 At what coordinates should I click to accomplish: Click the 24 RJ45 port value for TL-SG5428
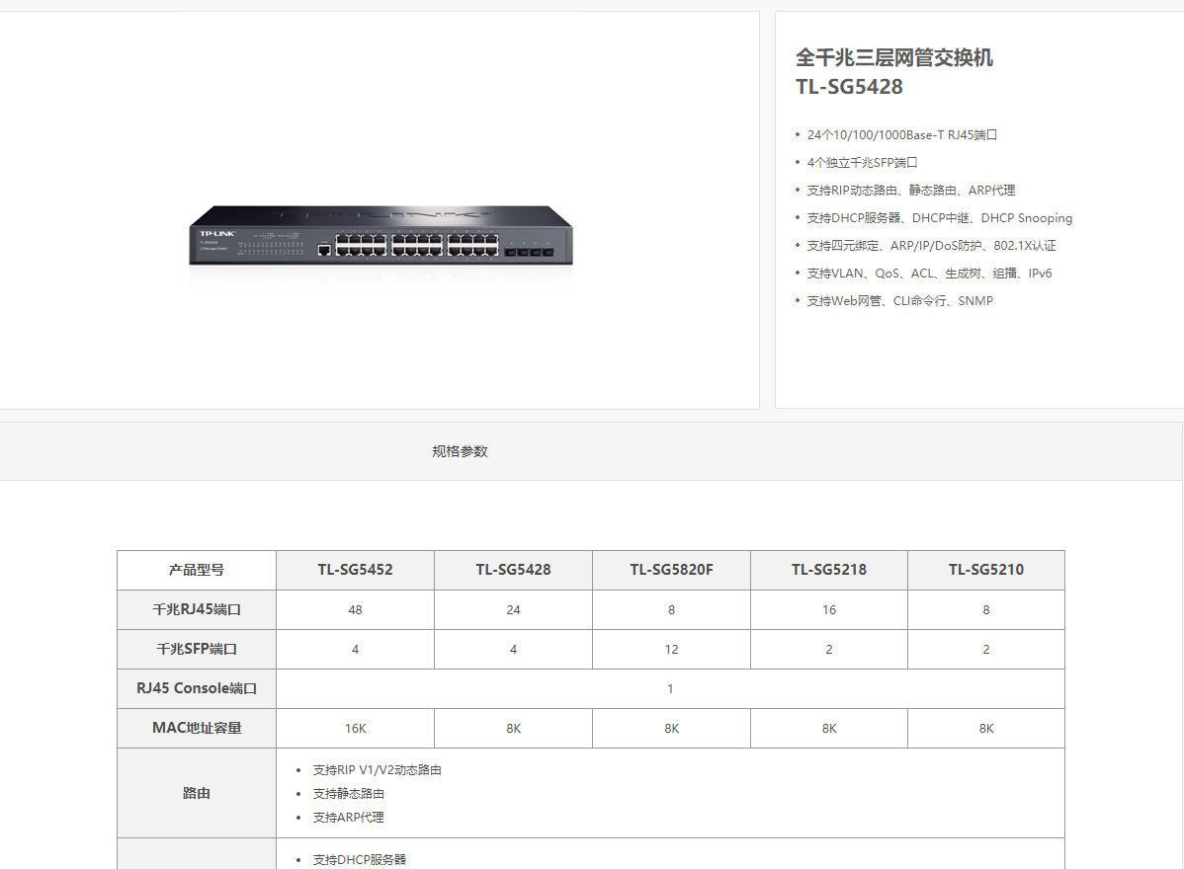click(514, 609)
